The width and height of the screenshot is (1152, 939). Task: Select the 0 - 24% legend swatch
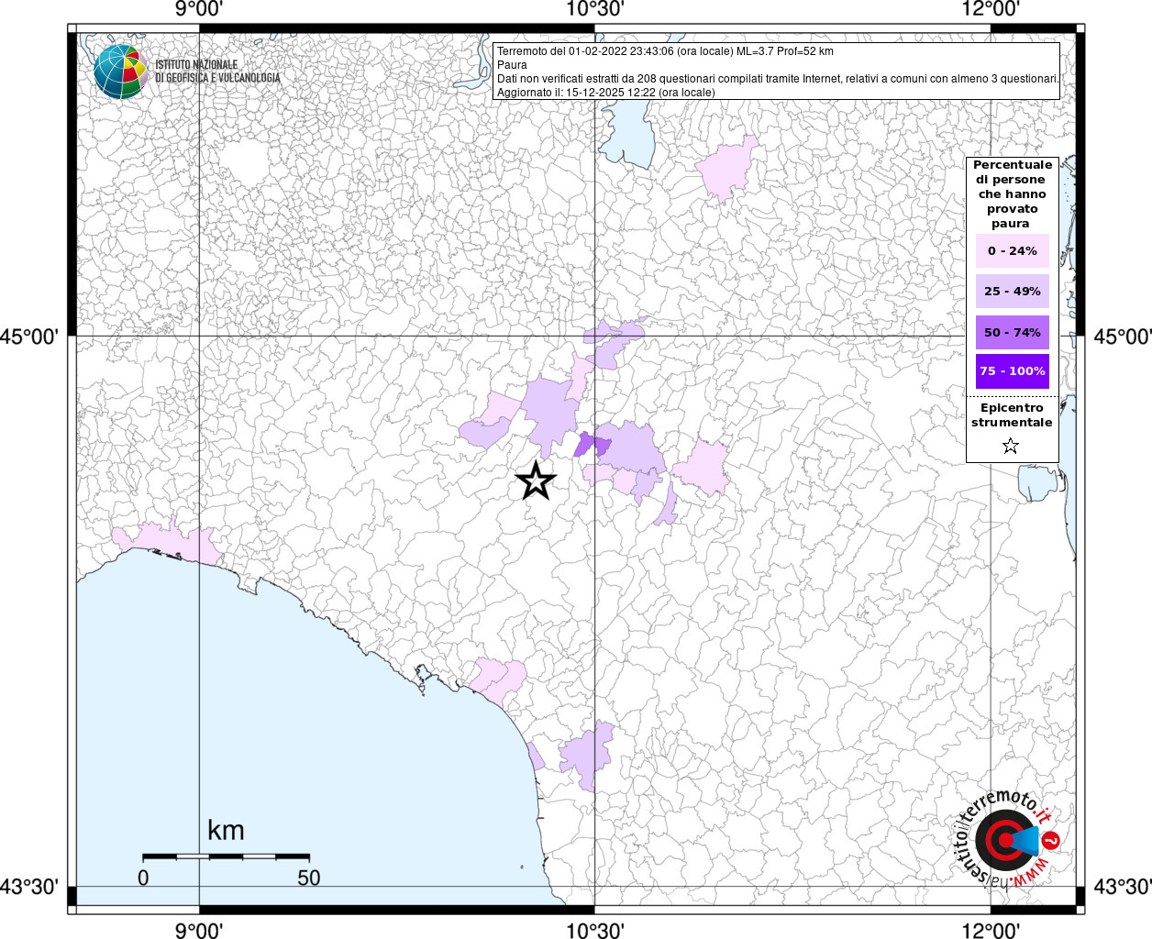[x=1012, y=251]
